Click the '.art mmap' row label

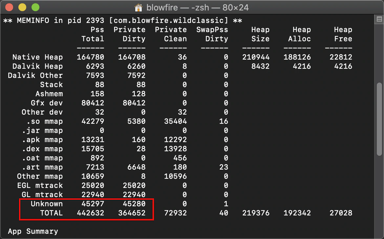[42, 167]
